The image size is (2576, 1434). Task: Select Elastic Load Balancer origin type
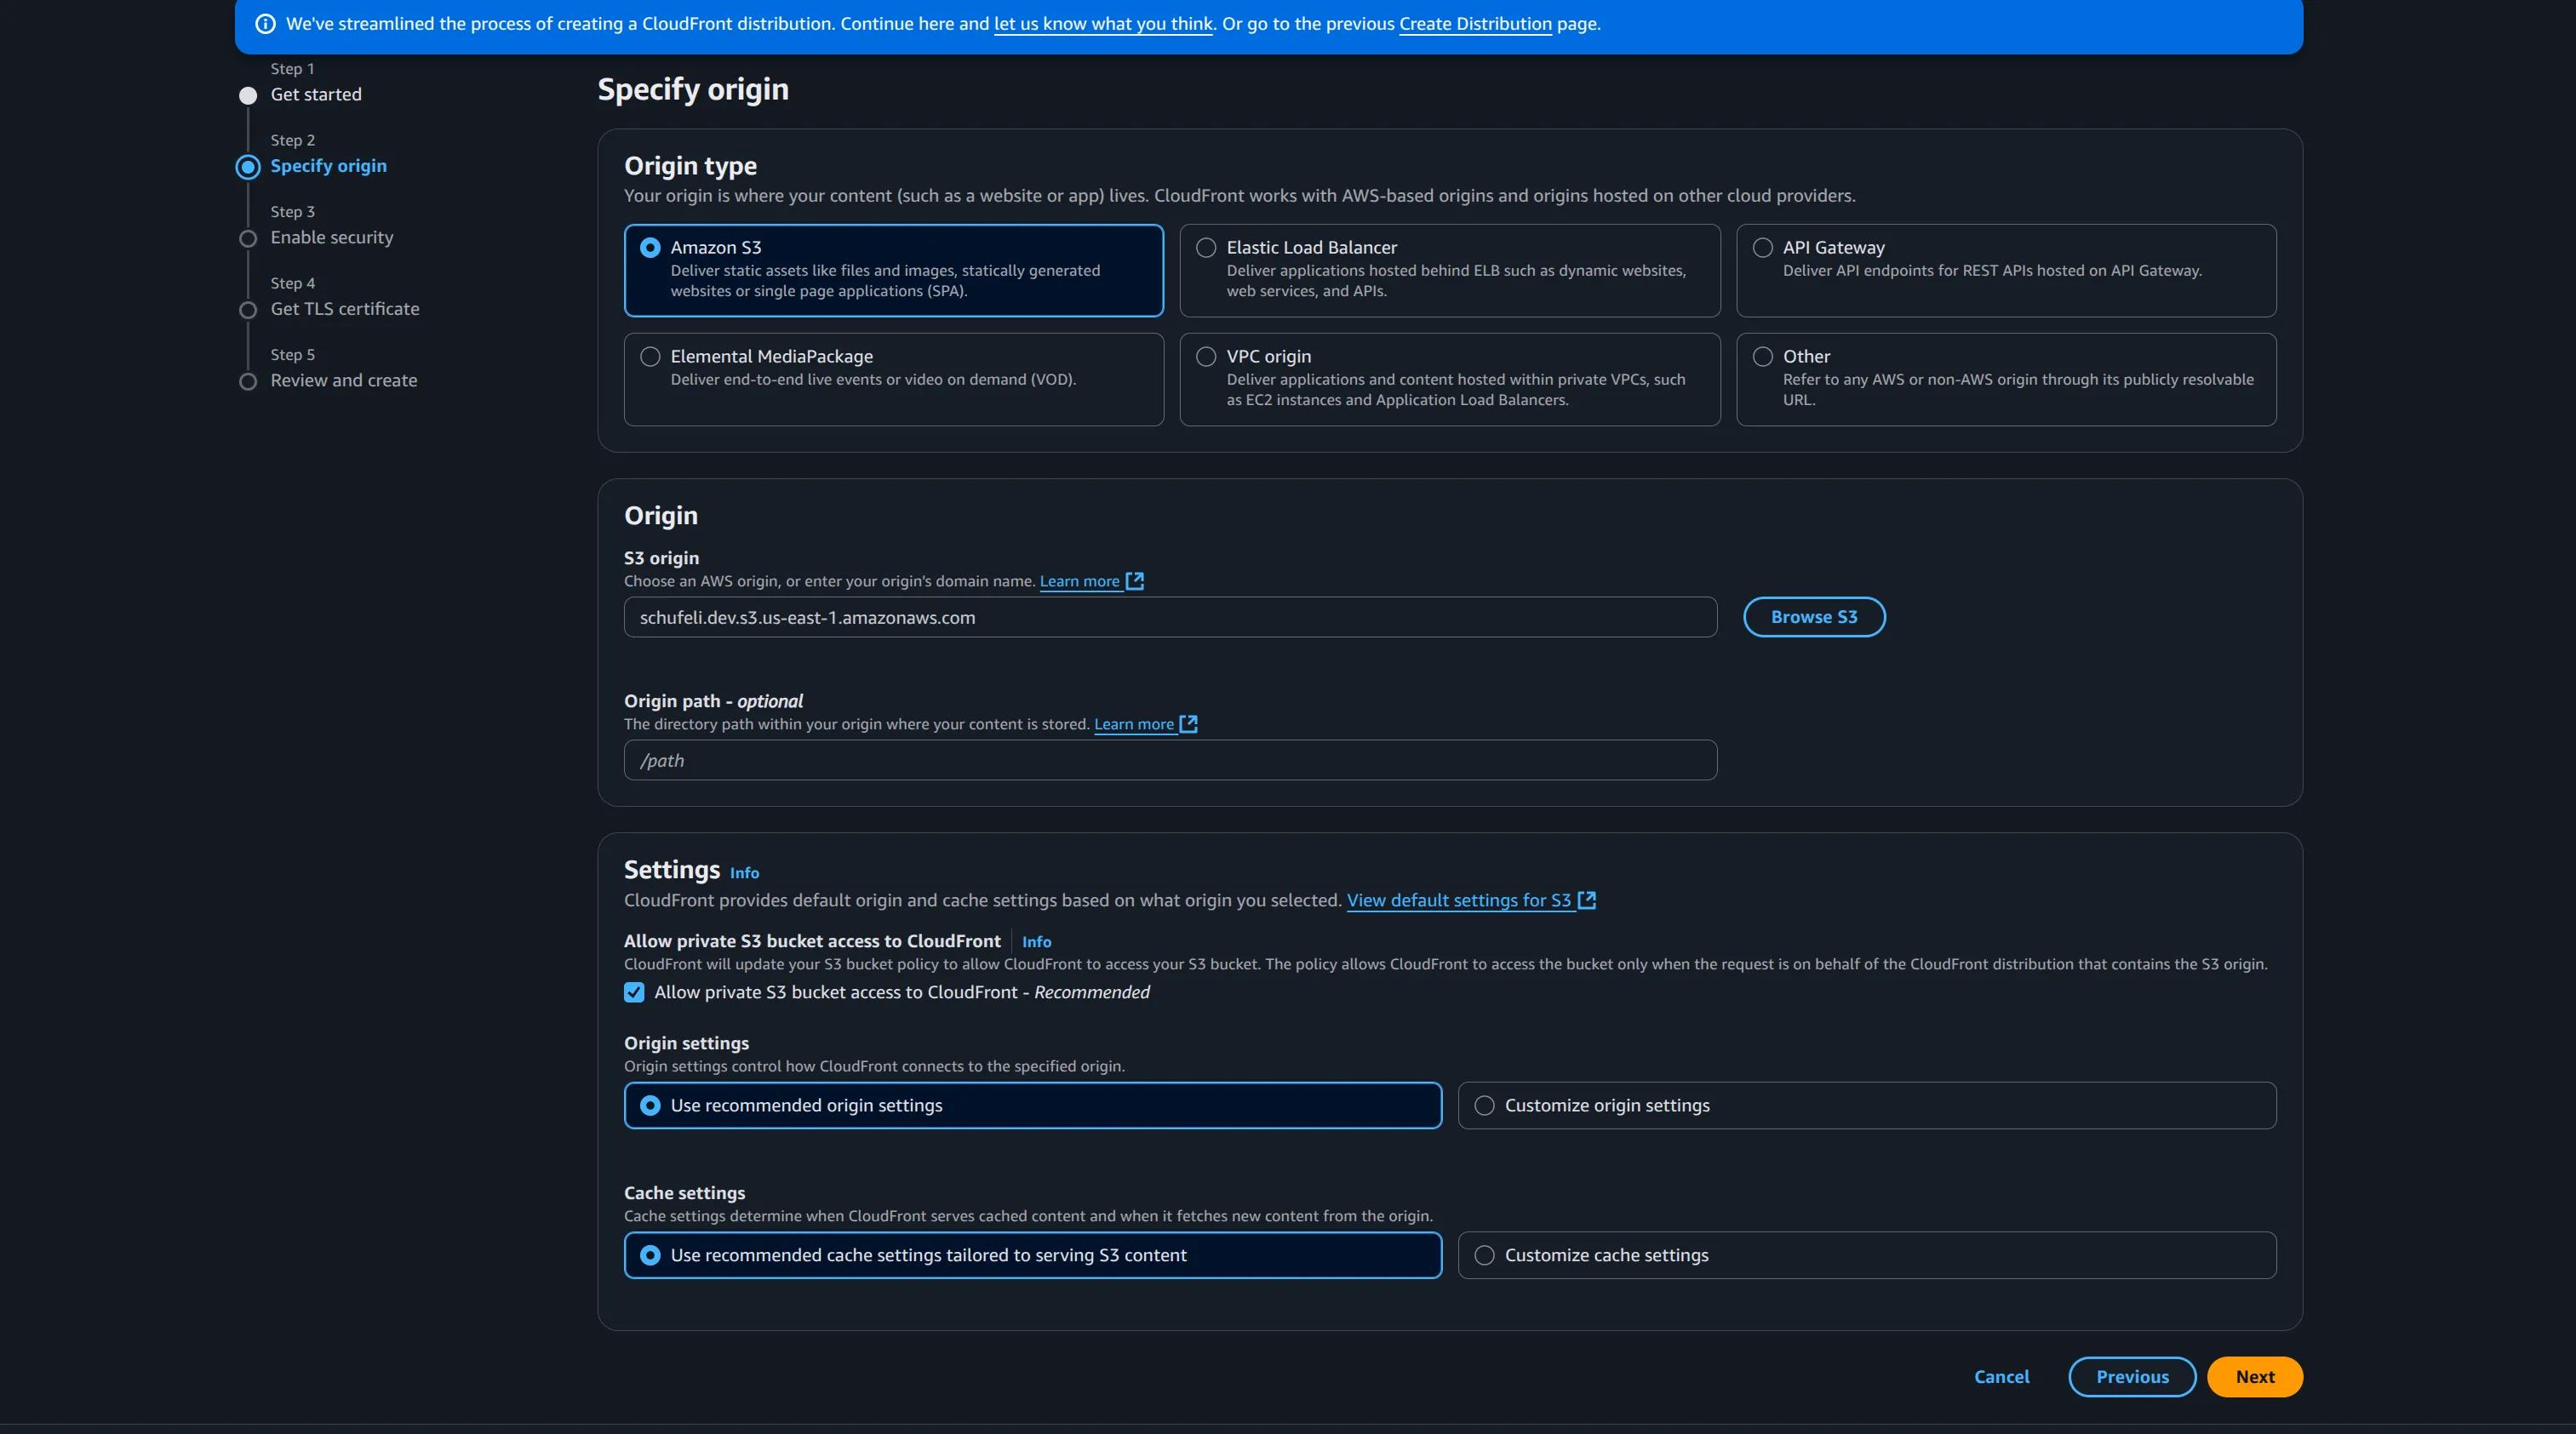point(1206,247)
